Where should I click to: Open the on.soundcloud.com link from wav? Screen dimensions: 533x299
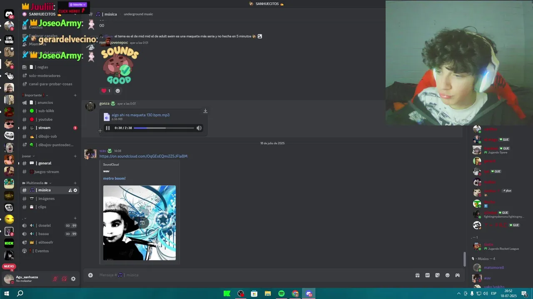[x=143, y=156]
